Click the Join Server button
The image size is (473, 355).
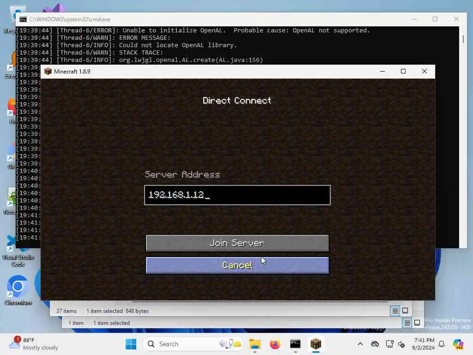click(x=237, y=243)
